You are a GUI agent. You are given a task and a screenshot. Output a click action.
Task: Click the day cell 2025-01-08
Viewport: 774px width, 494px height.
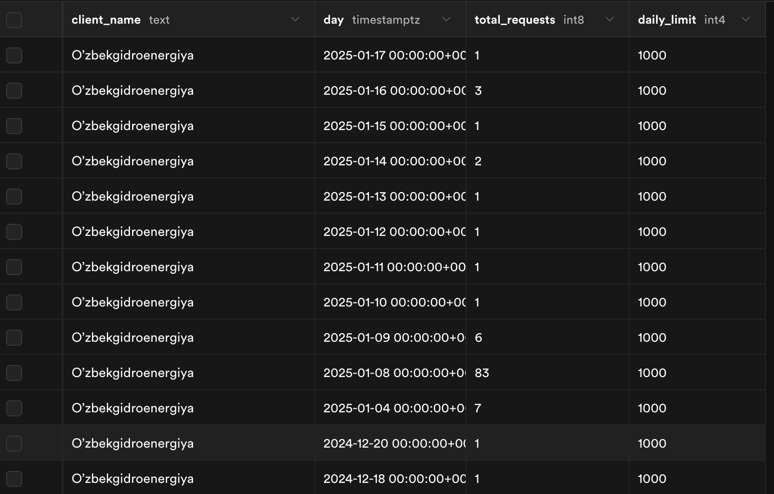coord(391,373)
